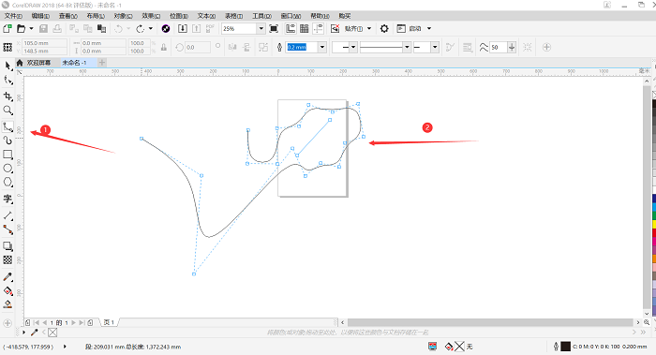Select the Pick (arrow) tool
656x355 pixels.
tap(7, 66)
